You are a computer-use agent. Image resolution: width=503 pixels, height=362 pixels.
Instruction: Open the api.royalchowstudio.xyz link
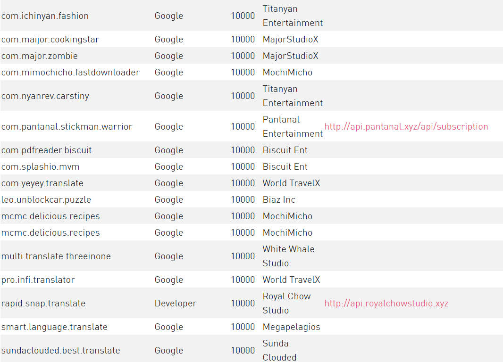[x=386, y=304]
